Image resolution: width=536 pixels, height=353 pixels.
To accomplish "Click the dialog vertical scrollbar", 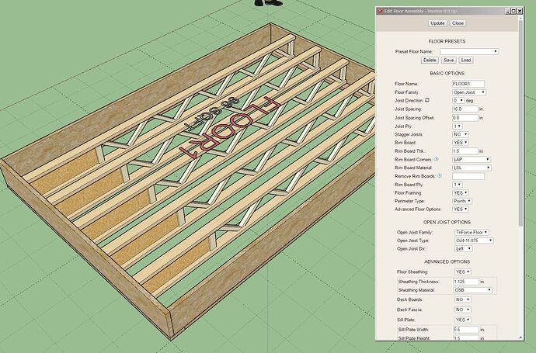I will [520, 123].
